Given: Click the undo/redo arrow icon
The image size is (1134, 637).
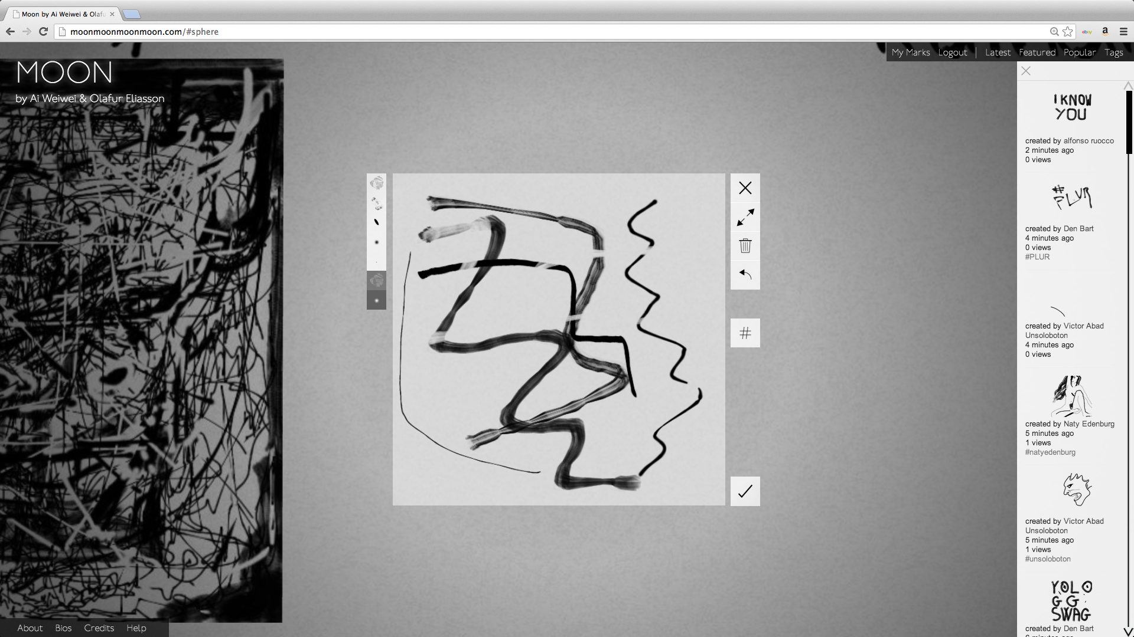Looking at the screenshot, I should click(745, 274).
